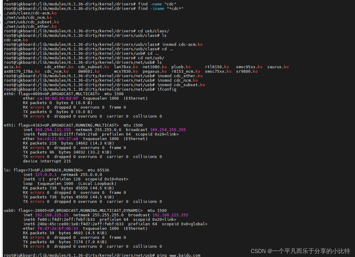Screen dimensions: 355x257
Task: Click eth0 MAC address ca:98:8d:24:8d:9f
Action: (58, 98)
